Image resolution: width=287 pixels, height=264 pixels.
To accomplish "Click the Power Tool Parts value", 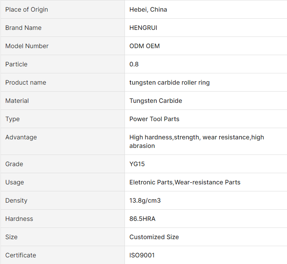I will pyautogui.click(x=154, y=119).
